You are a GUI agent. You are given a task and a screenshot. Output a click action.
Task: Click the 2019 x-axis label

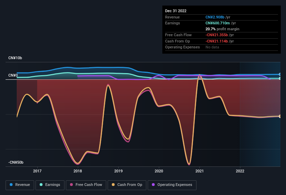coord(118,171)
